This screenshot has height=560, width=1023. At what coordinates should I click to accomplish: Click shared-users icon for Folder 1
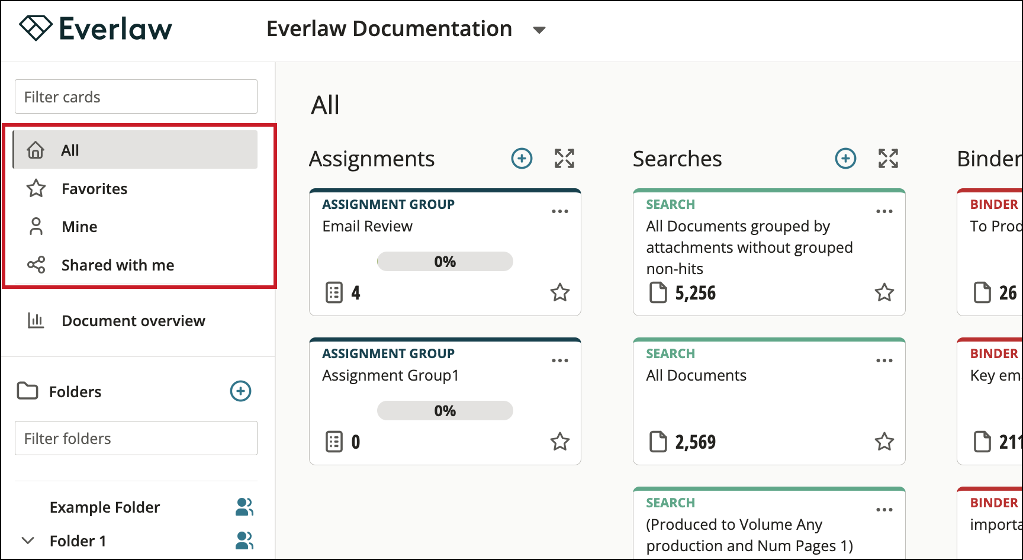pos(245,540)
